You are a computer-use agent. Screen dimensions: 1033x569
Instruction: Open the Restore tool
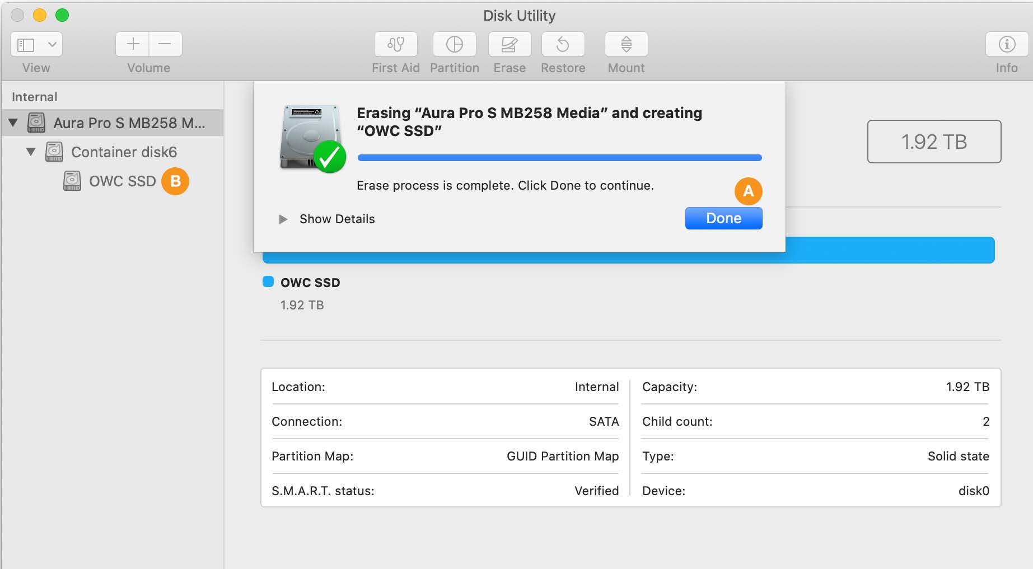click(x=563, y=44)
